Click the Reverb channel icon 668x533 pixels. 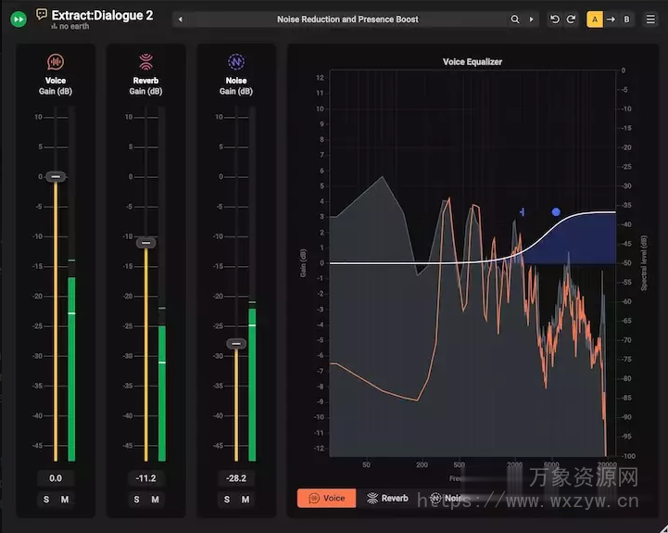[x=145, y=62]
